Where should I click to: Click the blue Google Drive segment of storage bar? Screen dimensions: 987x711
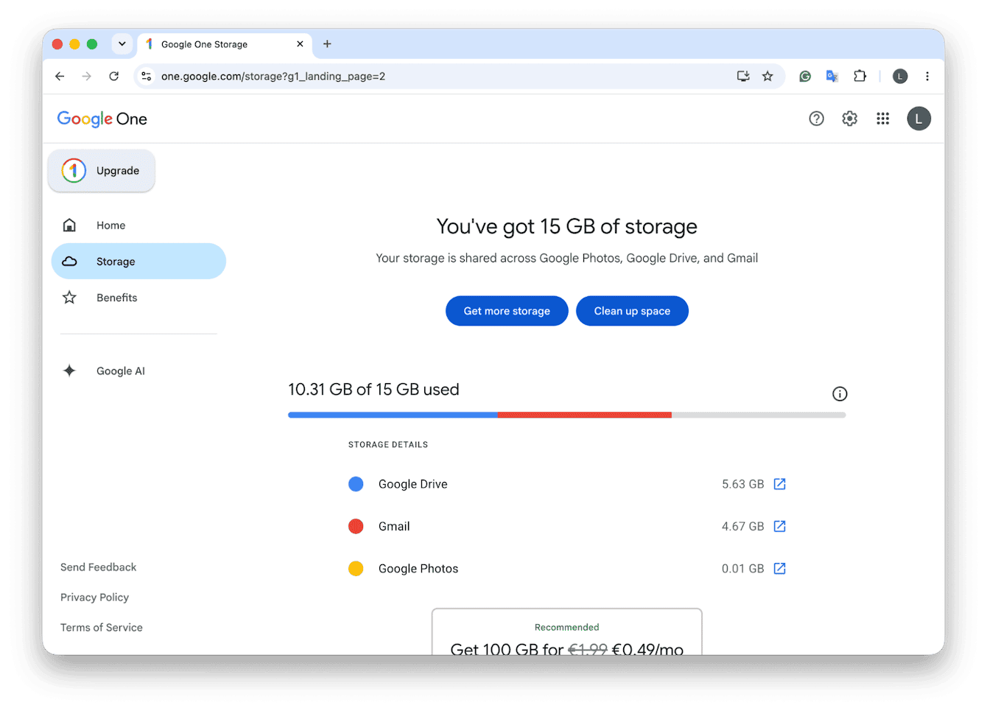click(x=393, y=415)
